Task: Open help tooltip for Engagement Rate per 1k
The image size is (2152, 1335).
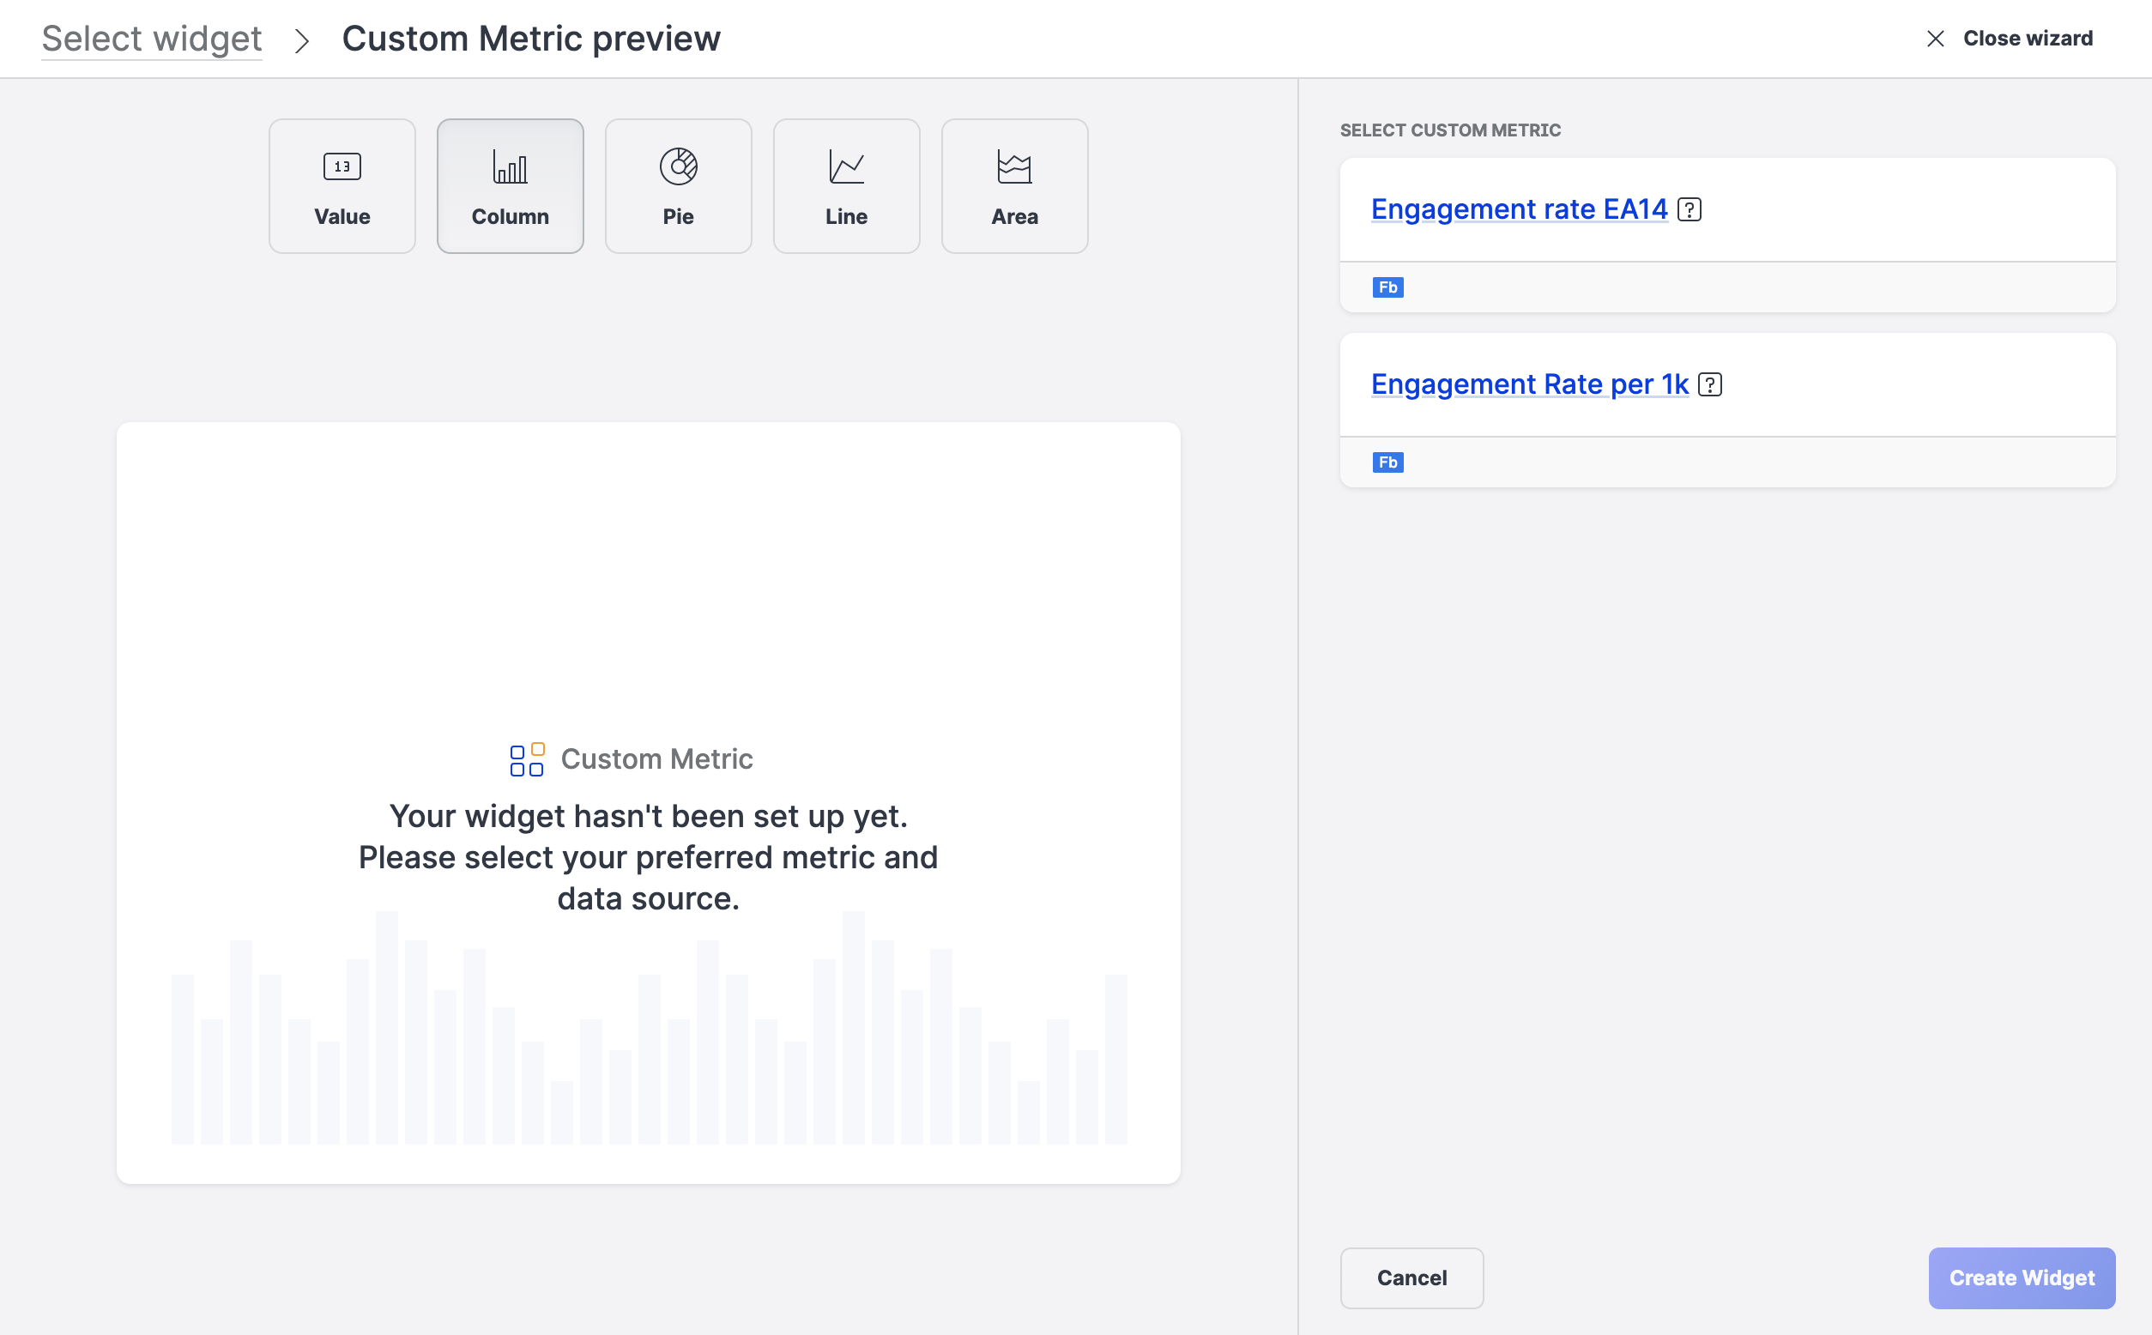Action: click(1709, 384)
